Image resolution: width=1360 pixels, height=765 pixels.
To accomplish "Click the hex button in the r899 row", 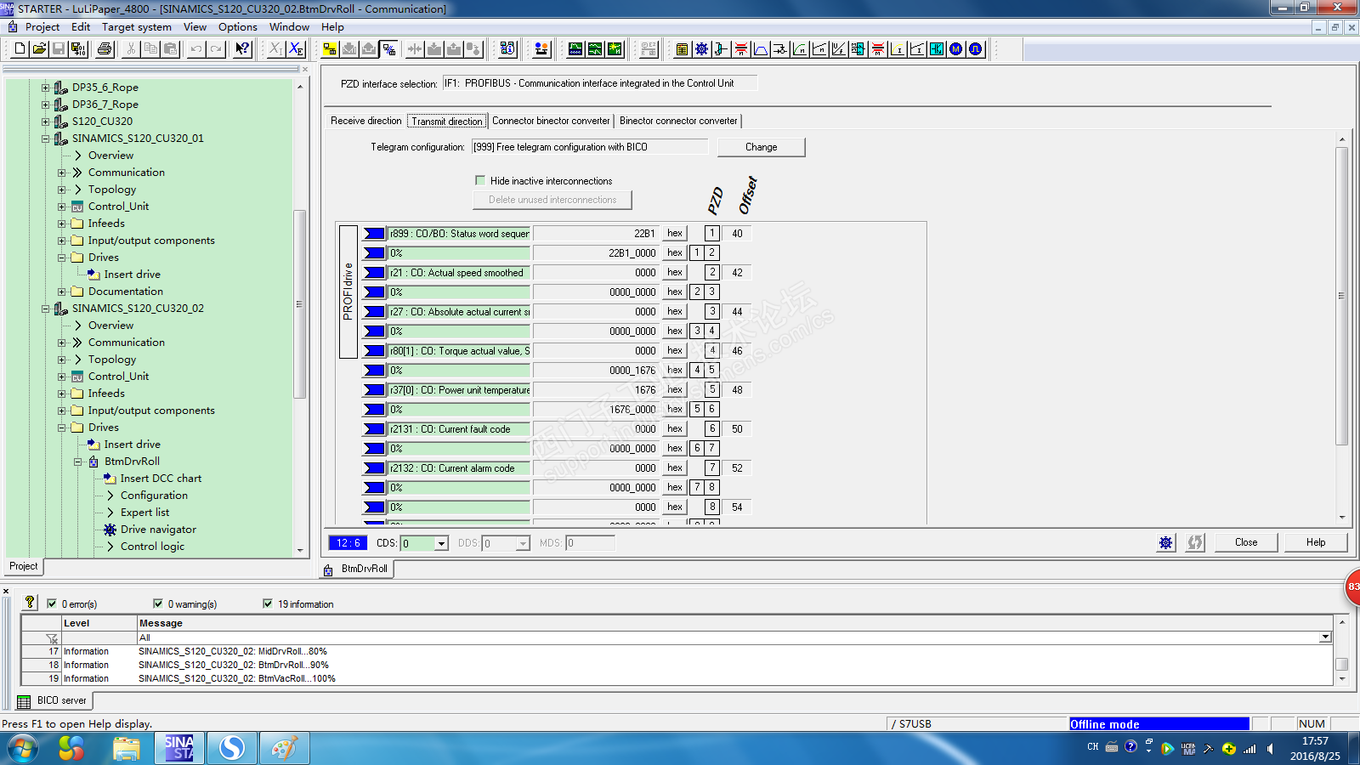I will [675, 233].
